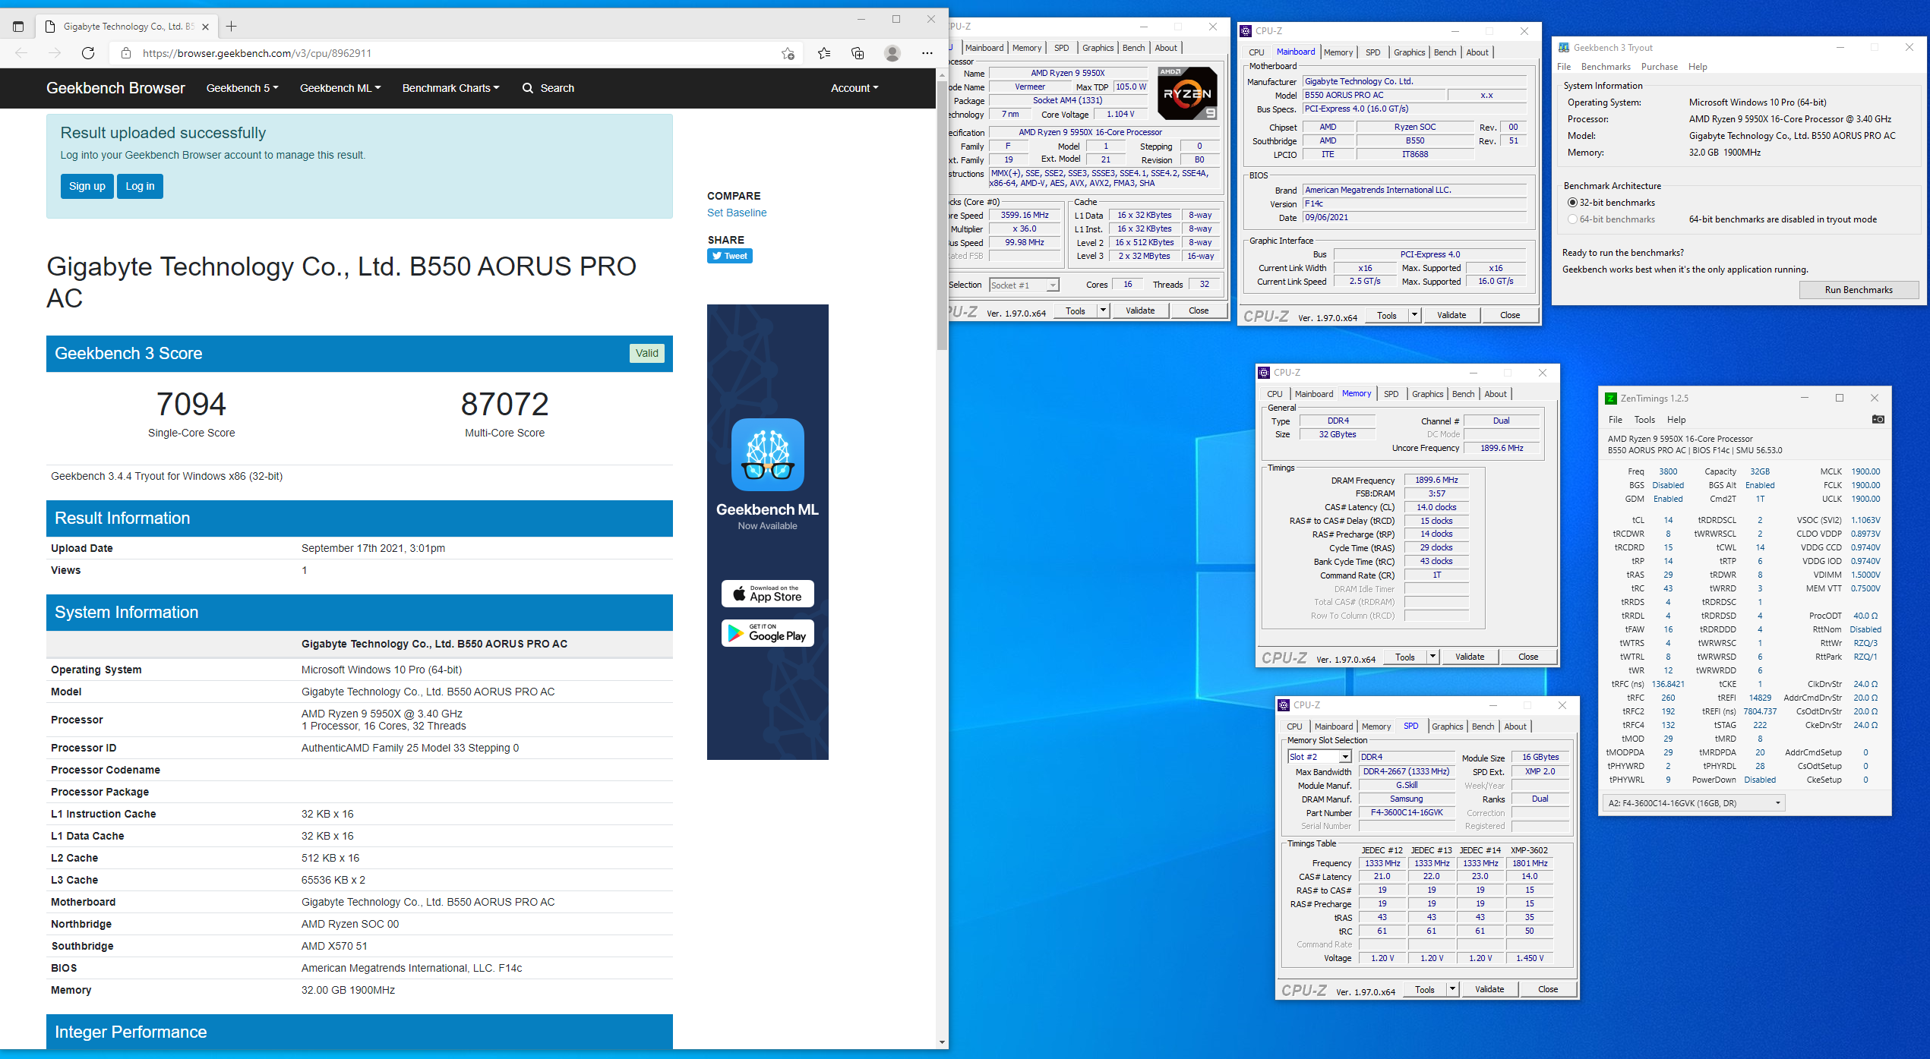Open ZenTimings A2 module selector dropdown
This screenshot has width=1930, height=1059.
pos(1695,803)
